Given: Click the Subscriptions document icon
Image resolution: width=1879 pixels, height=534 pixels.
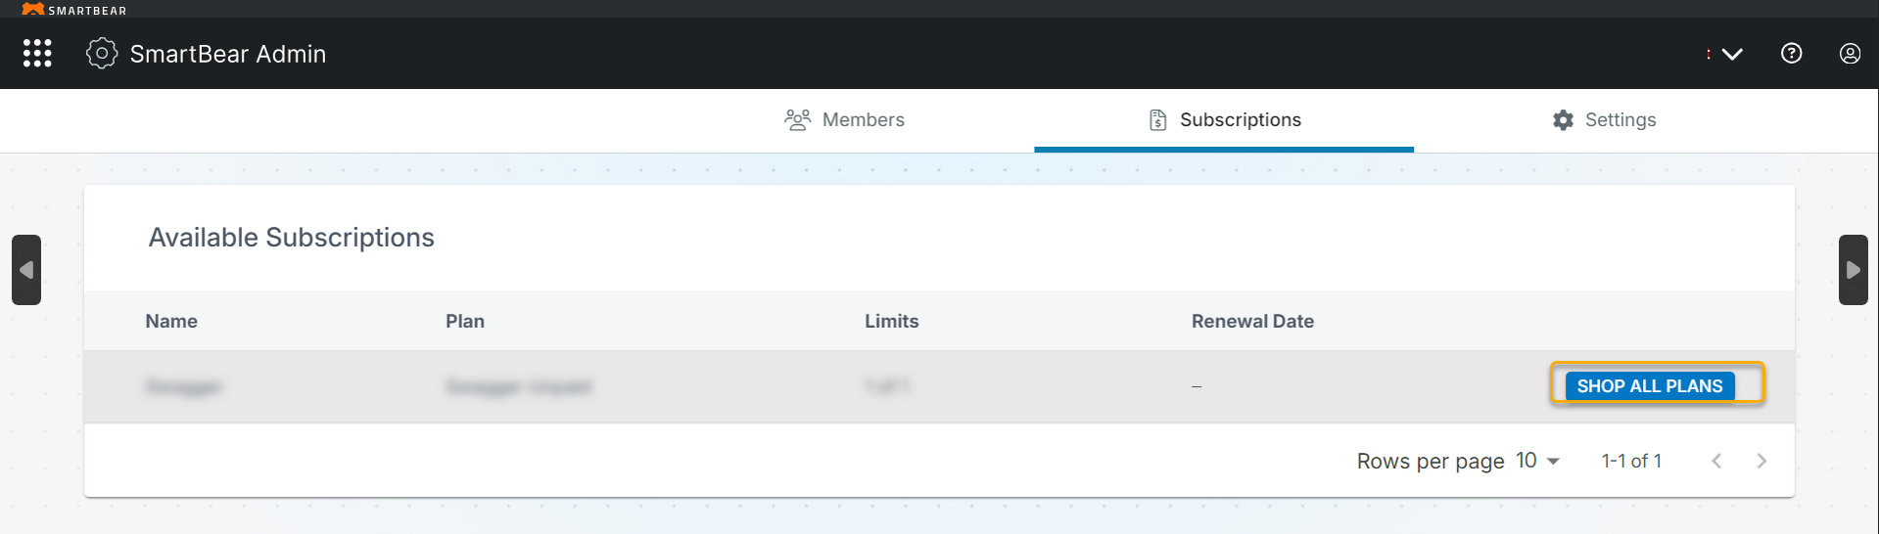Looking at the screenshot, I should pyautogui.click(x=1157, y=119).
